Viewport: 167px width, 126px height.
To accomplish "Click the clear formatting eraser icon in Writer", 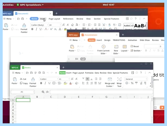I will click(72, 25).
